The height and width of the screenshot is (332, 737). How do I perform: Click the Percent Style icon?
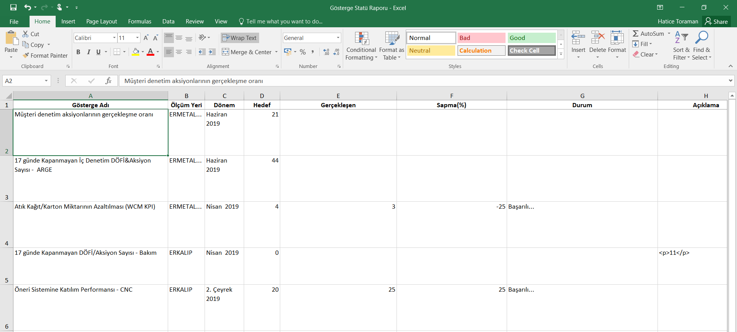(303, 52)
